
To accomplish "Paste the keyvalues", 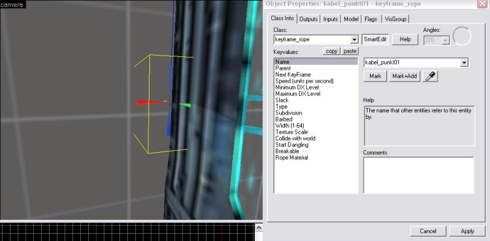I will (x=350, y=52).
